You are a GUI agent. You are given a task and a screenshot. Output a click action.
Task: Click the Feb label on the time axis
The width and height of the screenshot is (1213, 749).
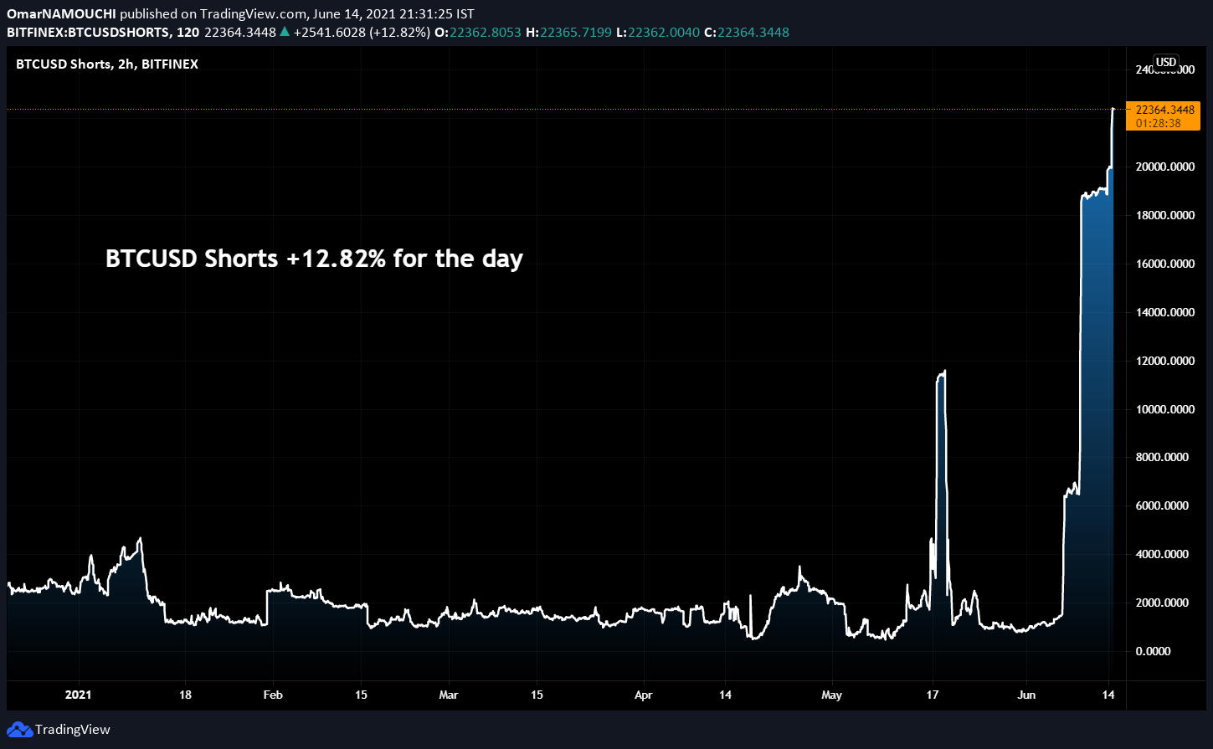coord(273,695)
